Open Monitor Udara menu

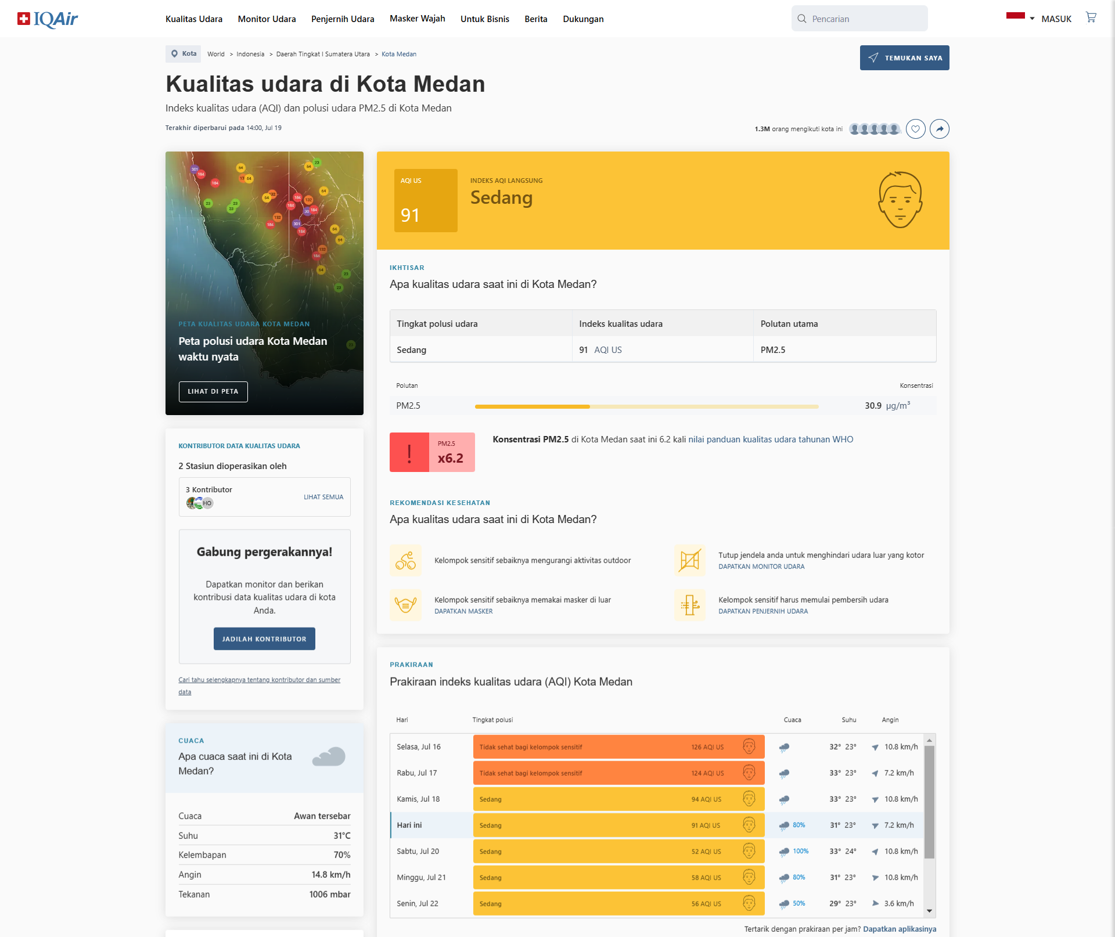tap(267, 19)
